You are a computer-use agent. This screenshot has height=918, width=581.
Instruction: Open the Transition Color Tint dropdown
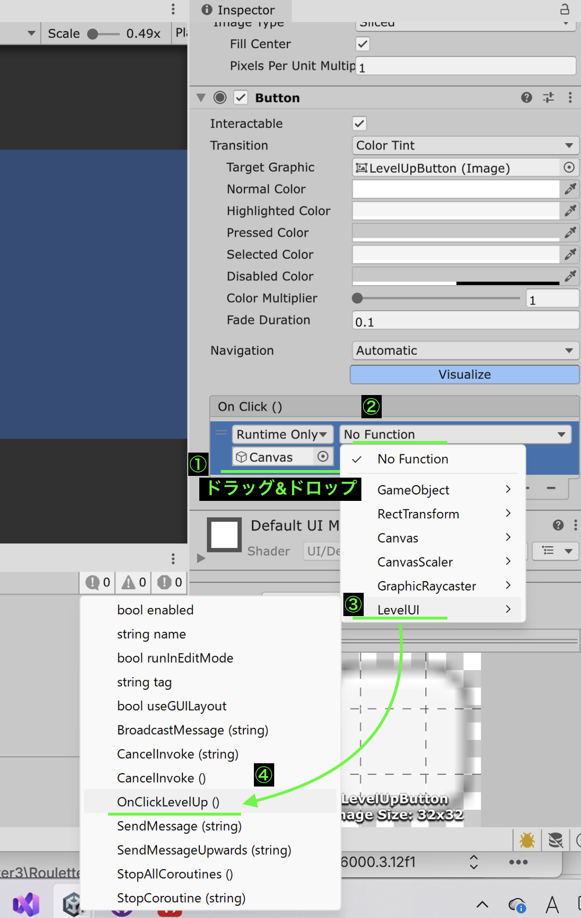(x=465, y=145)
